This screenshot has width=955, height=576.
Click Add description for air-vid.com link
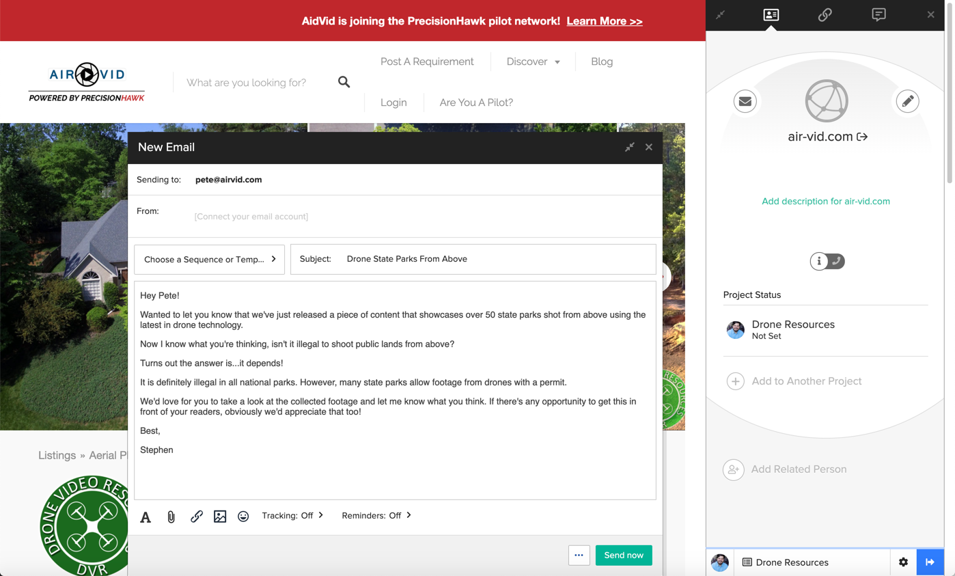825,201
